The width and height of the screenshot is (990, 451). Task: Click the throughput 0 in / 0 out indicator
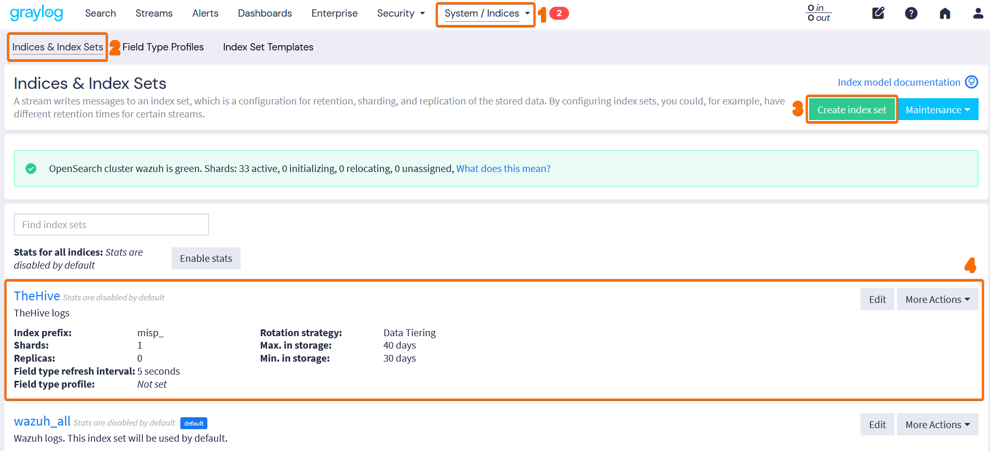click(819, 13)
